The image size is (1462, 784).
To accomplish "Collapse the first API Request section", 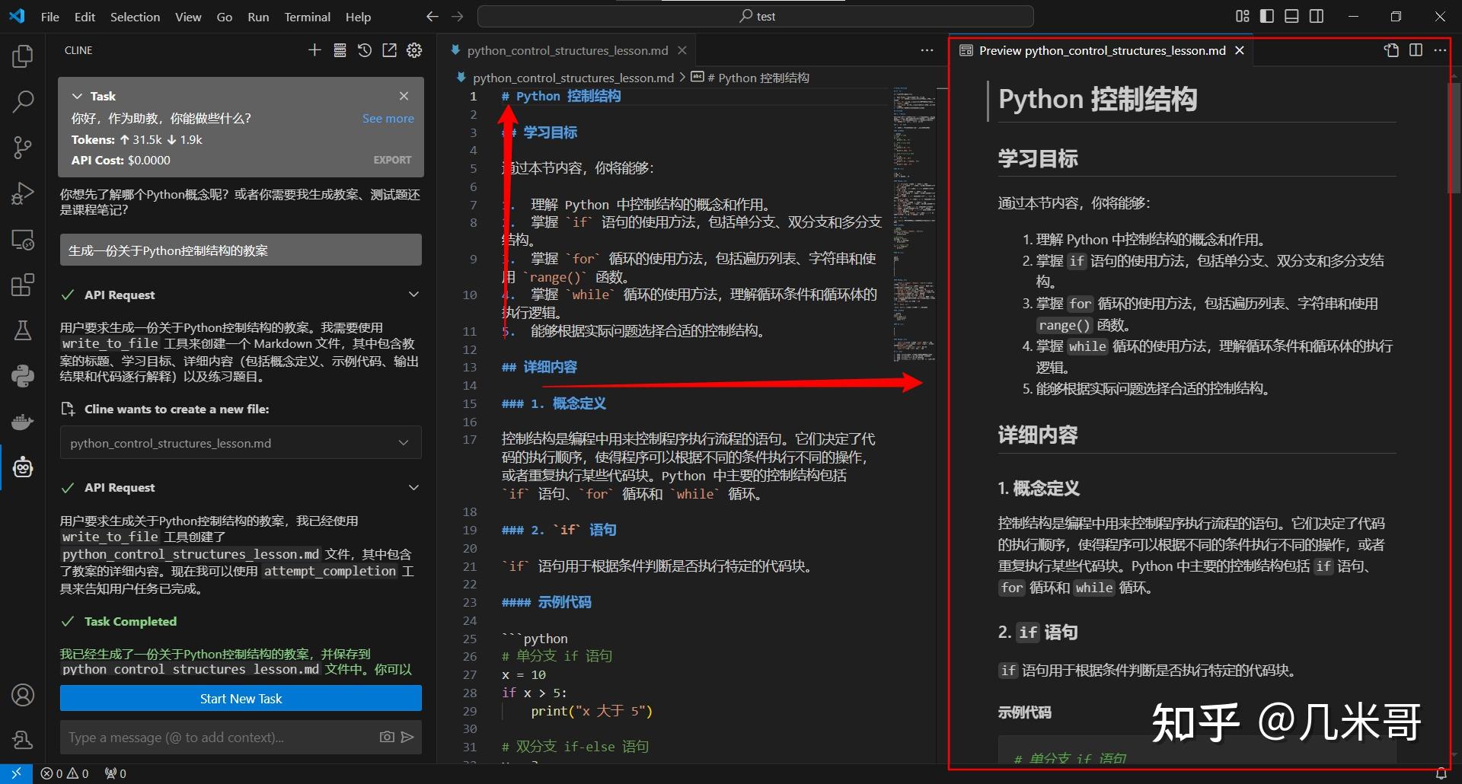I will pos(413,295).
